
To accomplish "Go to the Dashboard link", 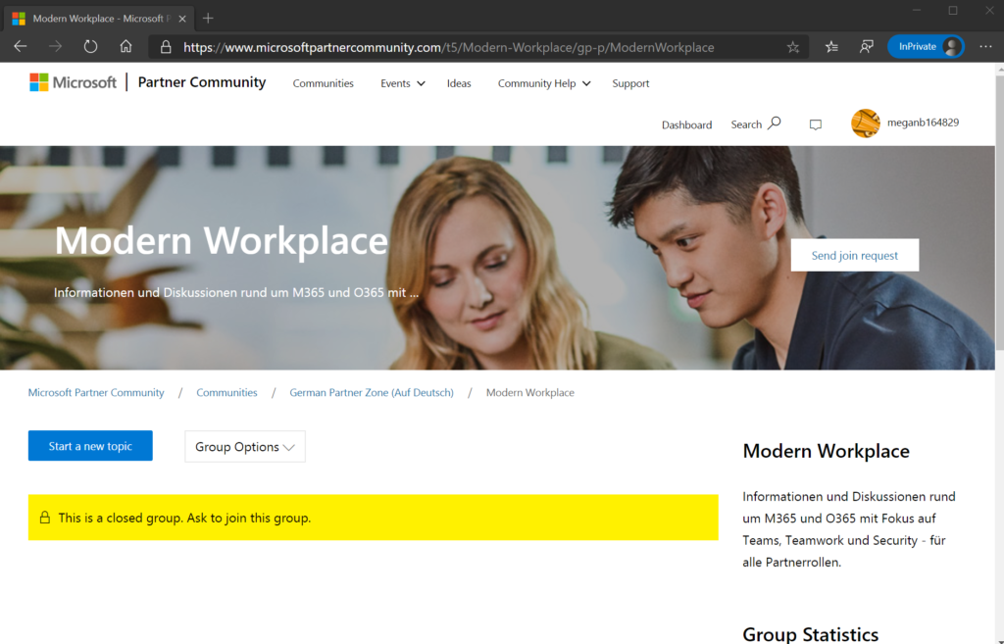I will pyautogui.click(x=686, y=124).
